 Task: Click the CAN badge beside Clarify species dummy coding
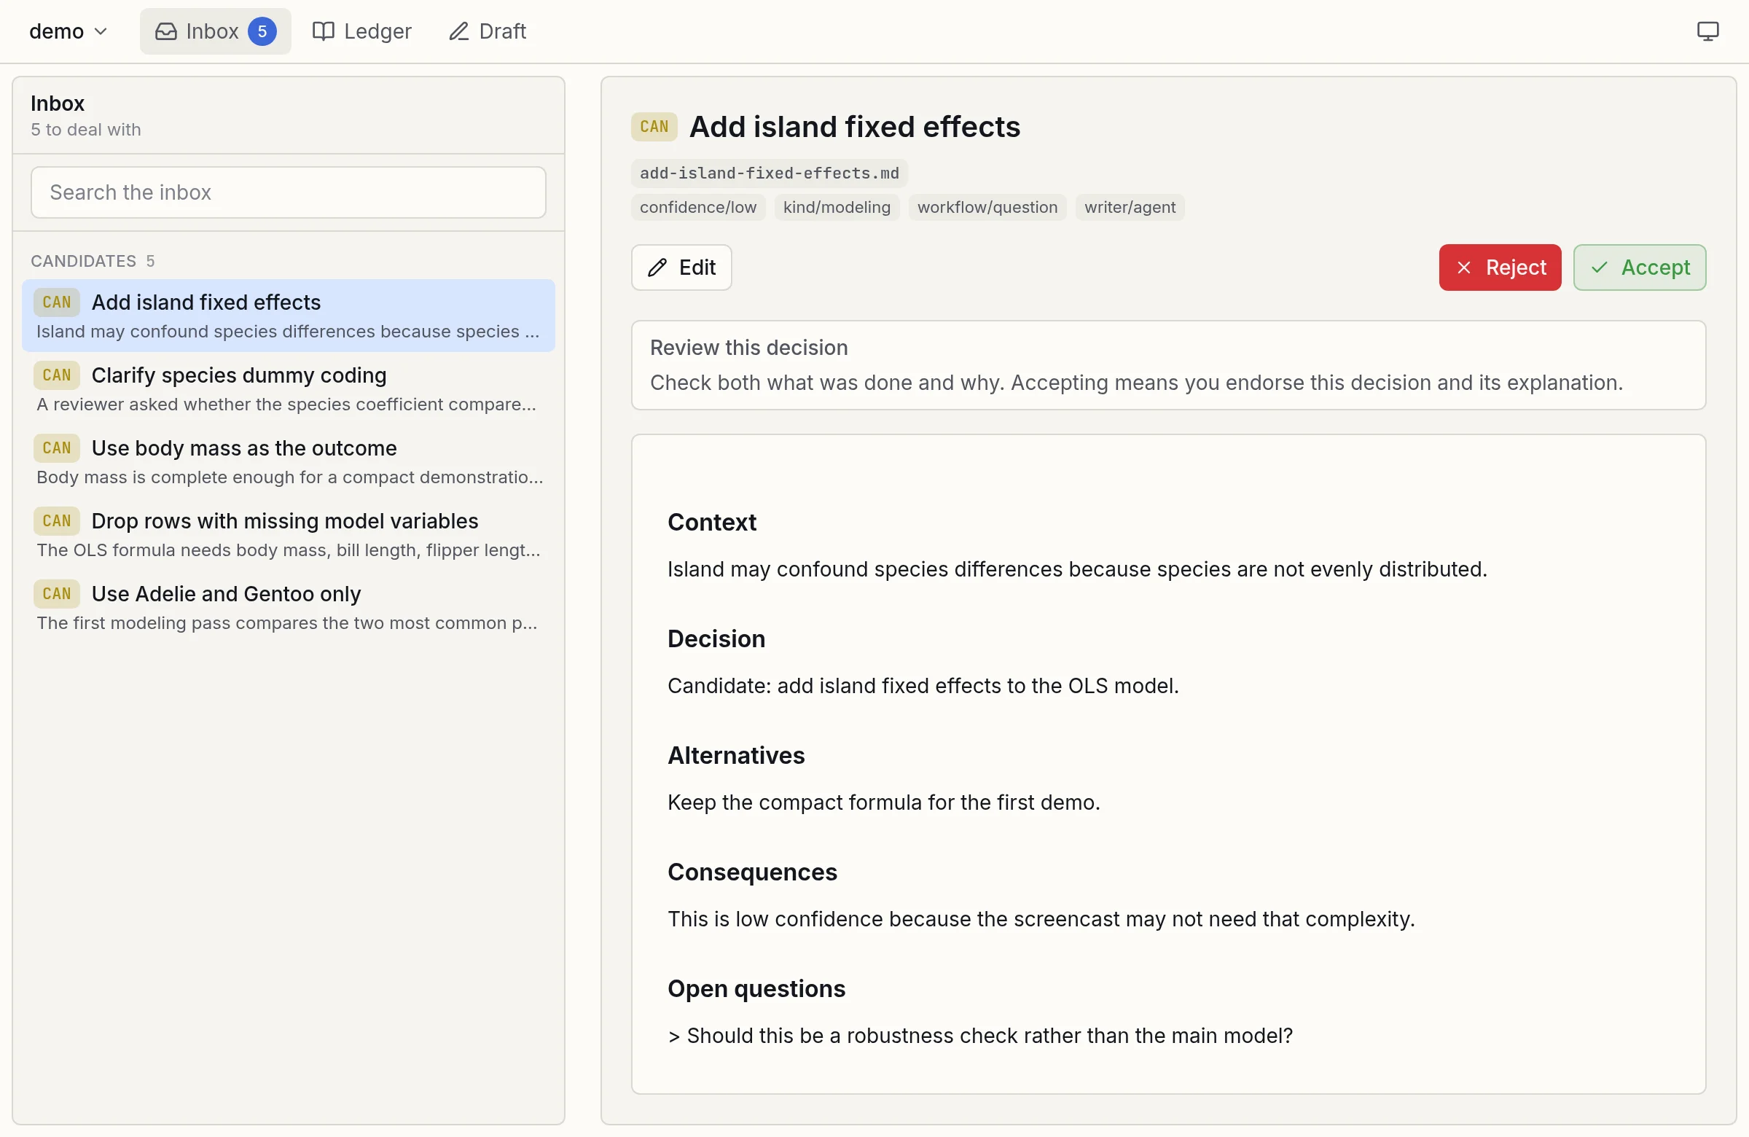pyautogui.click(x=57, y=375)
